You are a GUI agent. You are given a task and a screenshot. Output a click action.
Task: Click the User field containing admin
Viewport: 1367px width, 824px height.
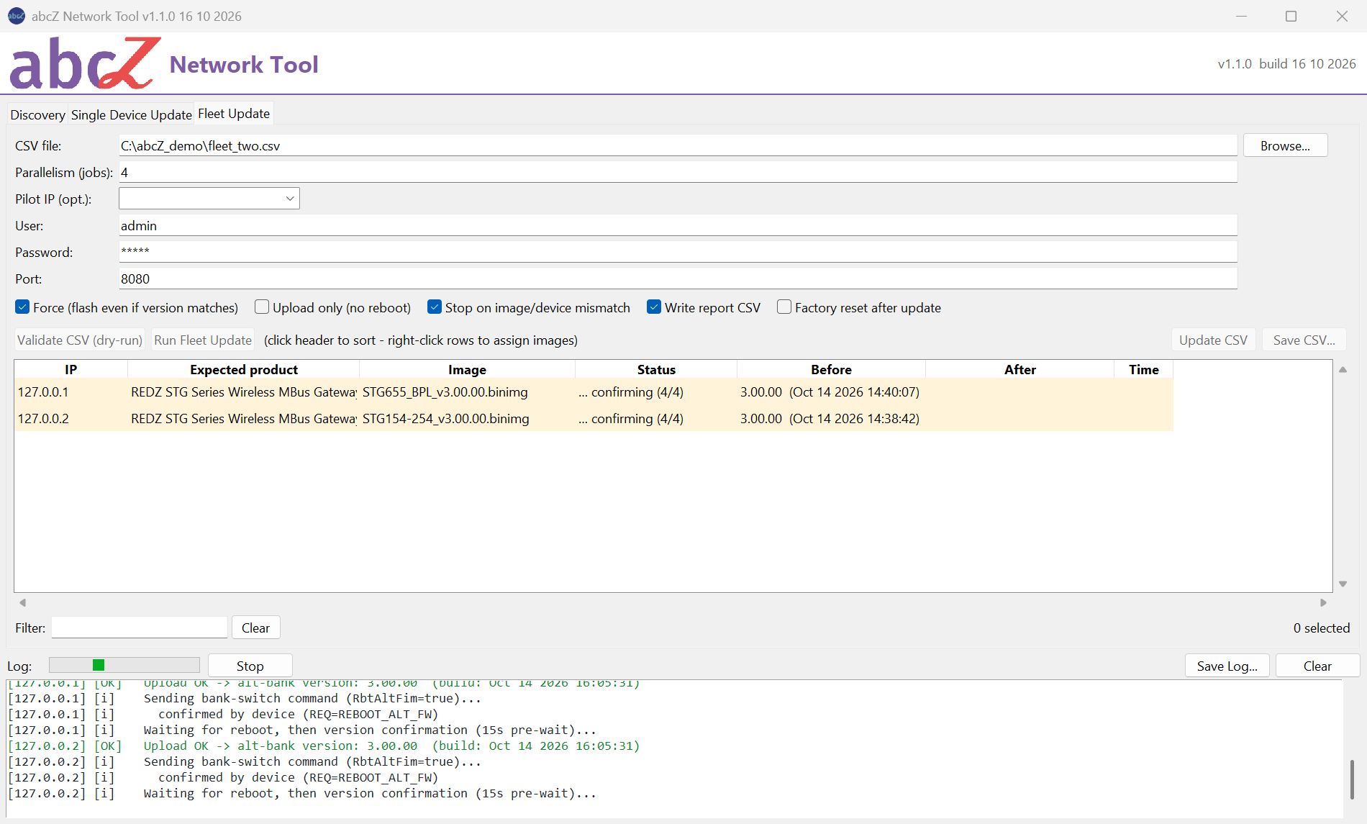(678, 225)
